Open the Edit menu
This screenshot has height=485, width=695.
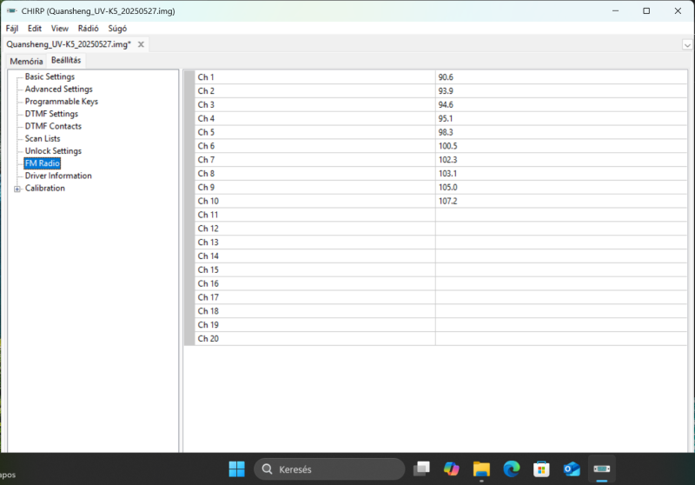pyautogui.click(x=35, y=29)
